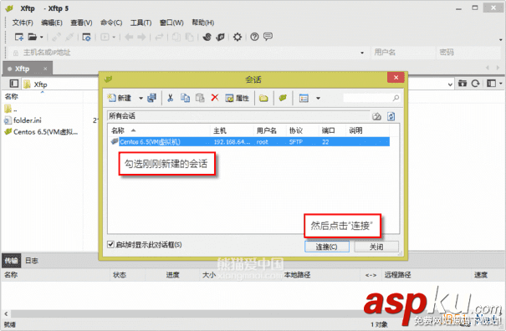Image resolution: width=506 pixels, height=331 pixels.
Task: Expand the host address dropdown arrow
Action: click(x=362, y=53)
